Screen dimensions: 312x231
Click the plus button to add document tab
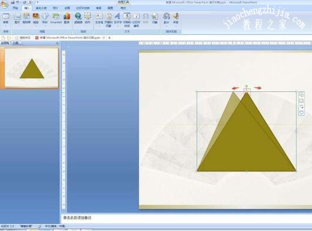tap(109, 38)
